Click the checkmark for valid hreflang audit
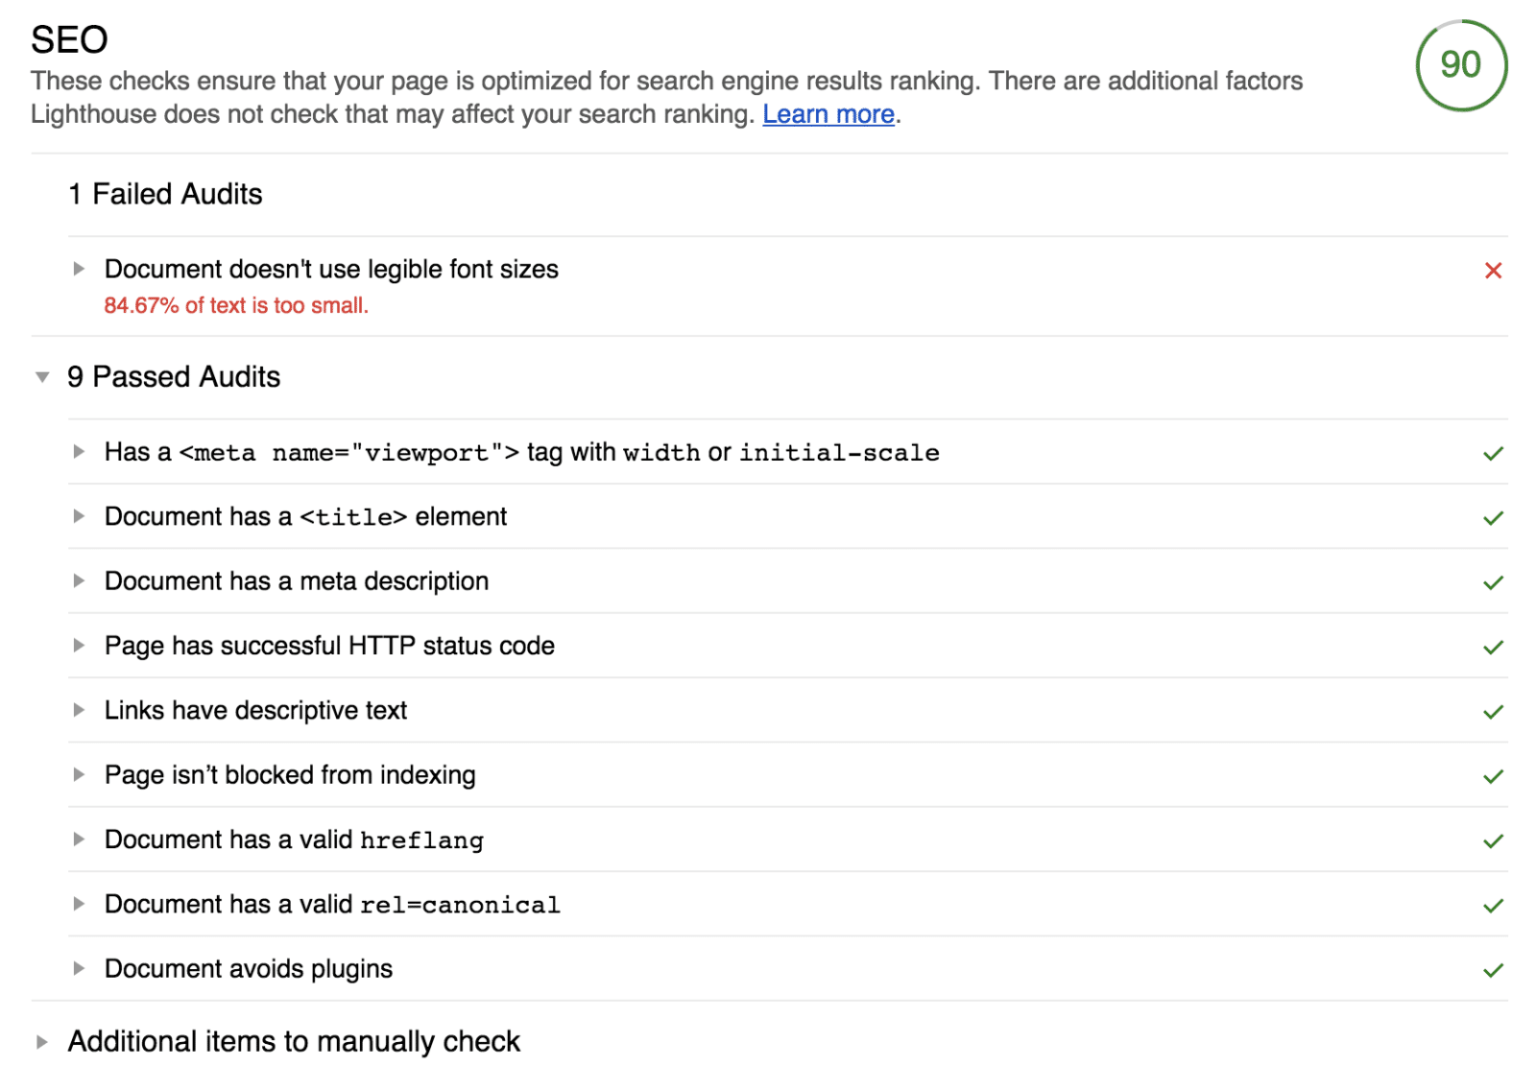 (1493, 842)
